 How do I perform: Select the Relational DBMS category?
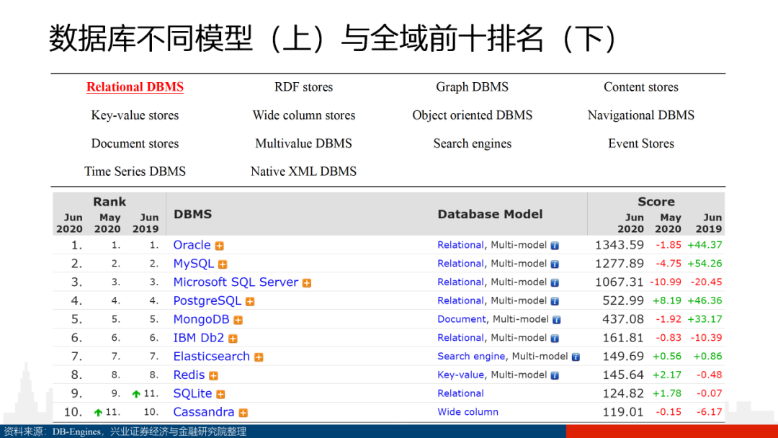pos(135,86)
